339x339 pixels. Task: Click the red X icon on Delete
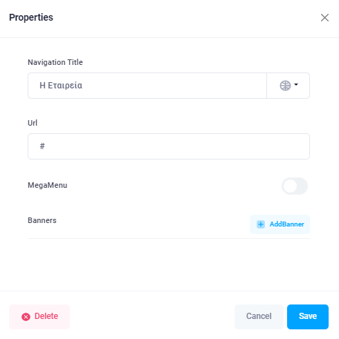[x=26, y=317]
